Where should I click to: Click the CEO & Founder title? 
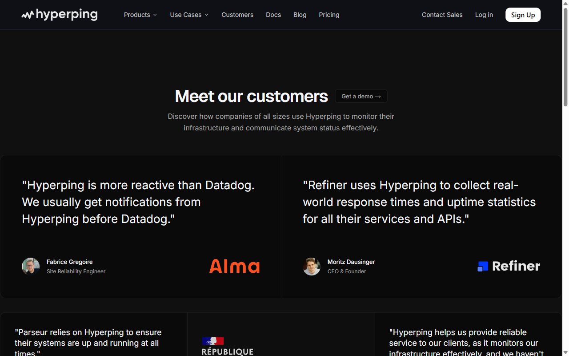[347, 271]
